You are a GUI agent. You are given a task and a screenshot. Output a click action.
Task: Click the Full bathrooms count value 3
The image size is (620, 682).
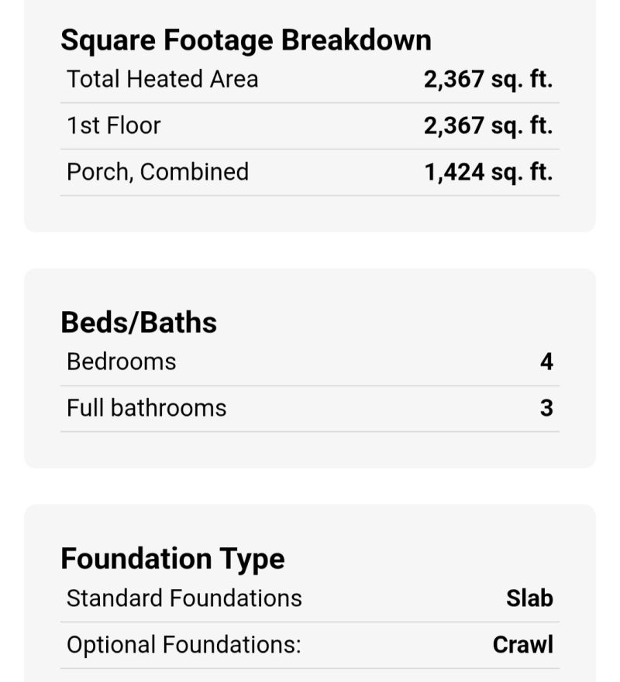click(546, 408)
